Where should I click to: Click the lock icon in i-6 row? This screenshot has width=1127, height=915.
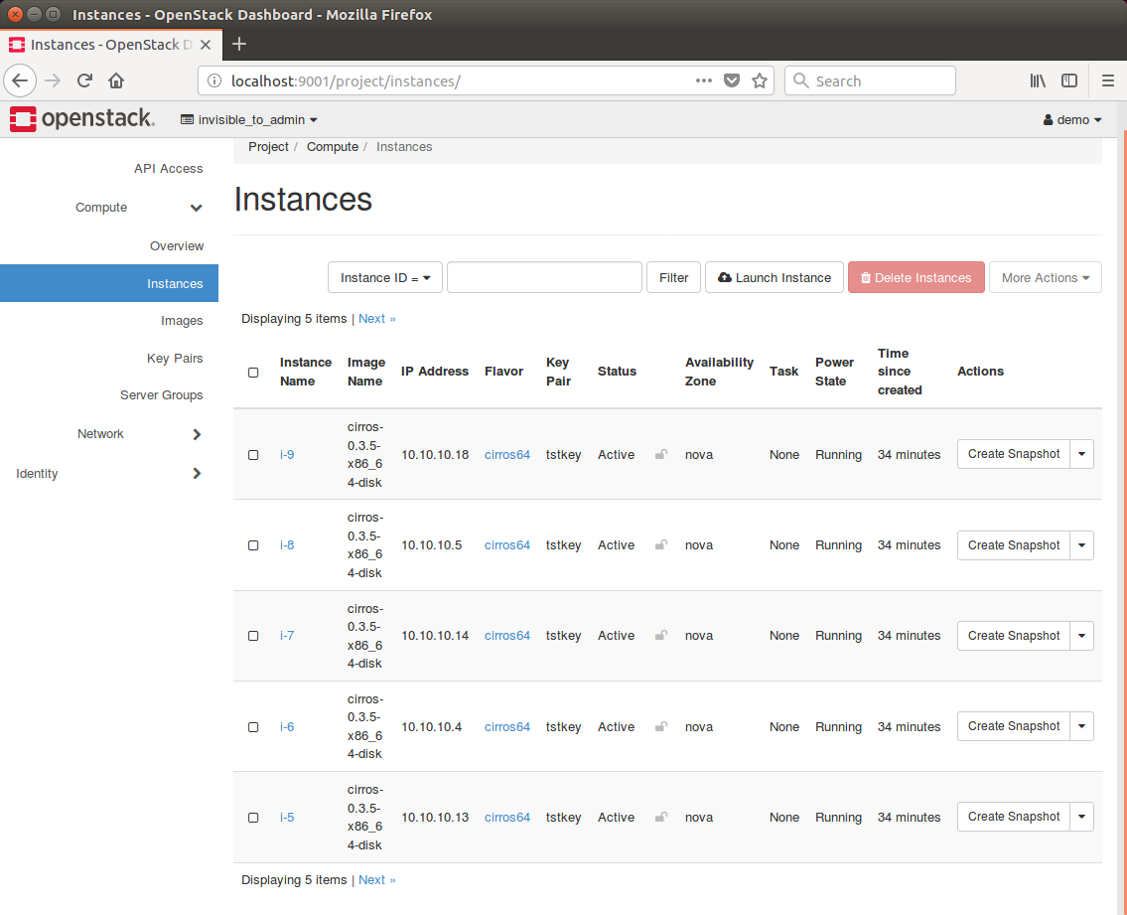pos(661,726)
